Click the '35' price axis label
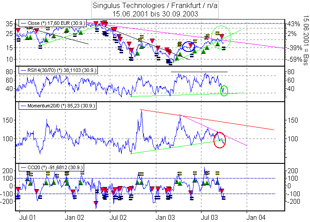This screenshot has width=310, height=222. (x=9, y=24)
